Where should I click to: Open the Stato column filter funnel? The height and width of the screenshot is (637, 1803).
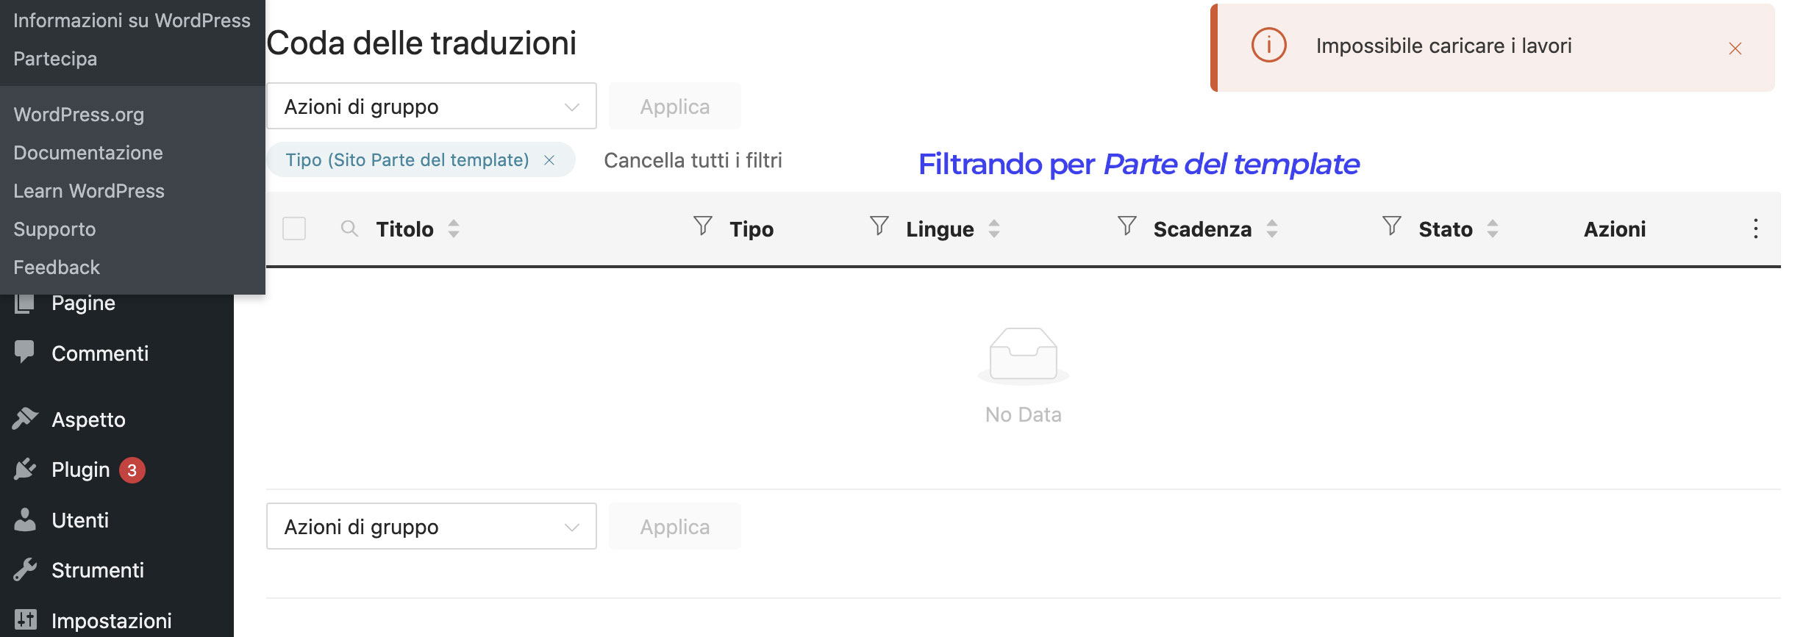pos(1392,226)
